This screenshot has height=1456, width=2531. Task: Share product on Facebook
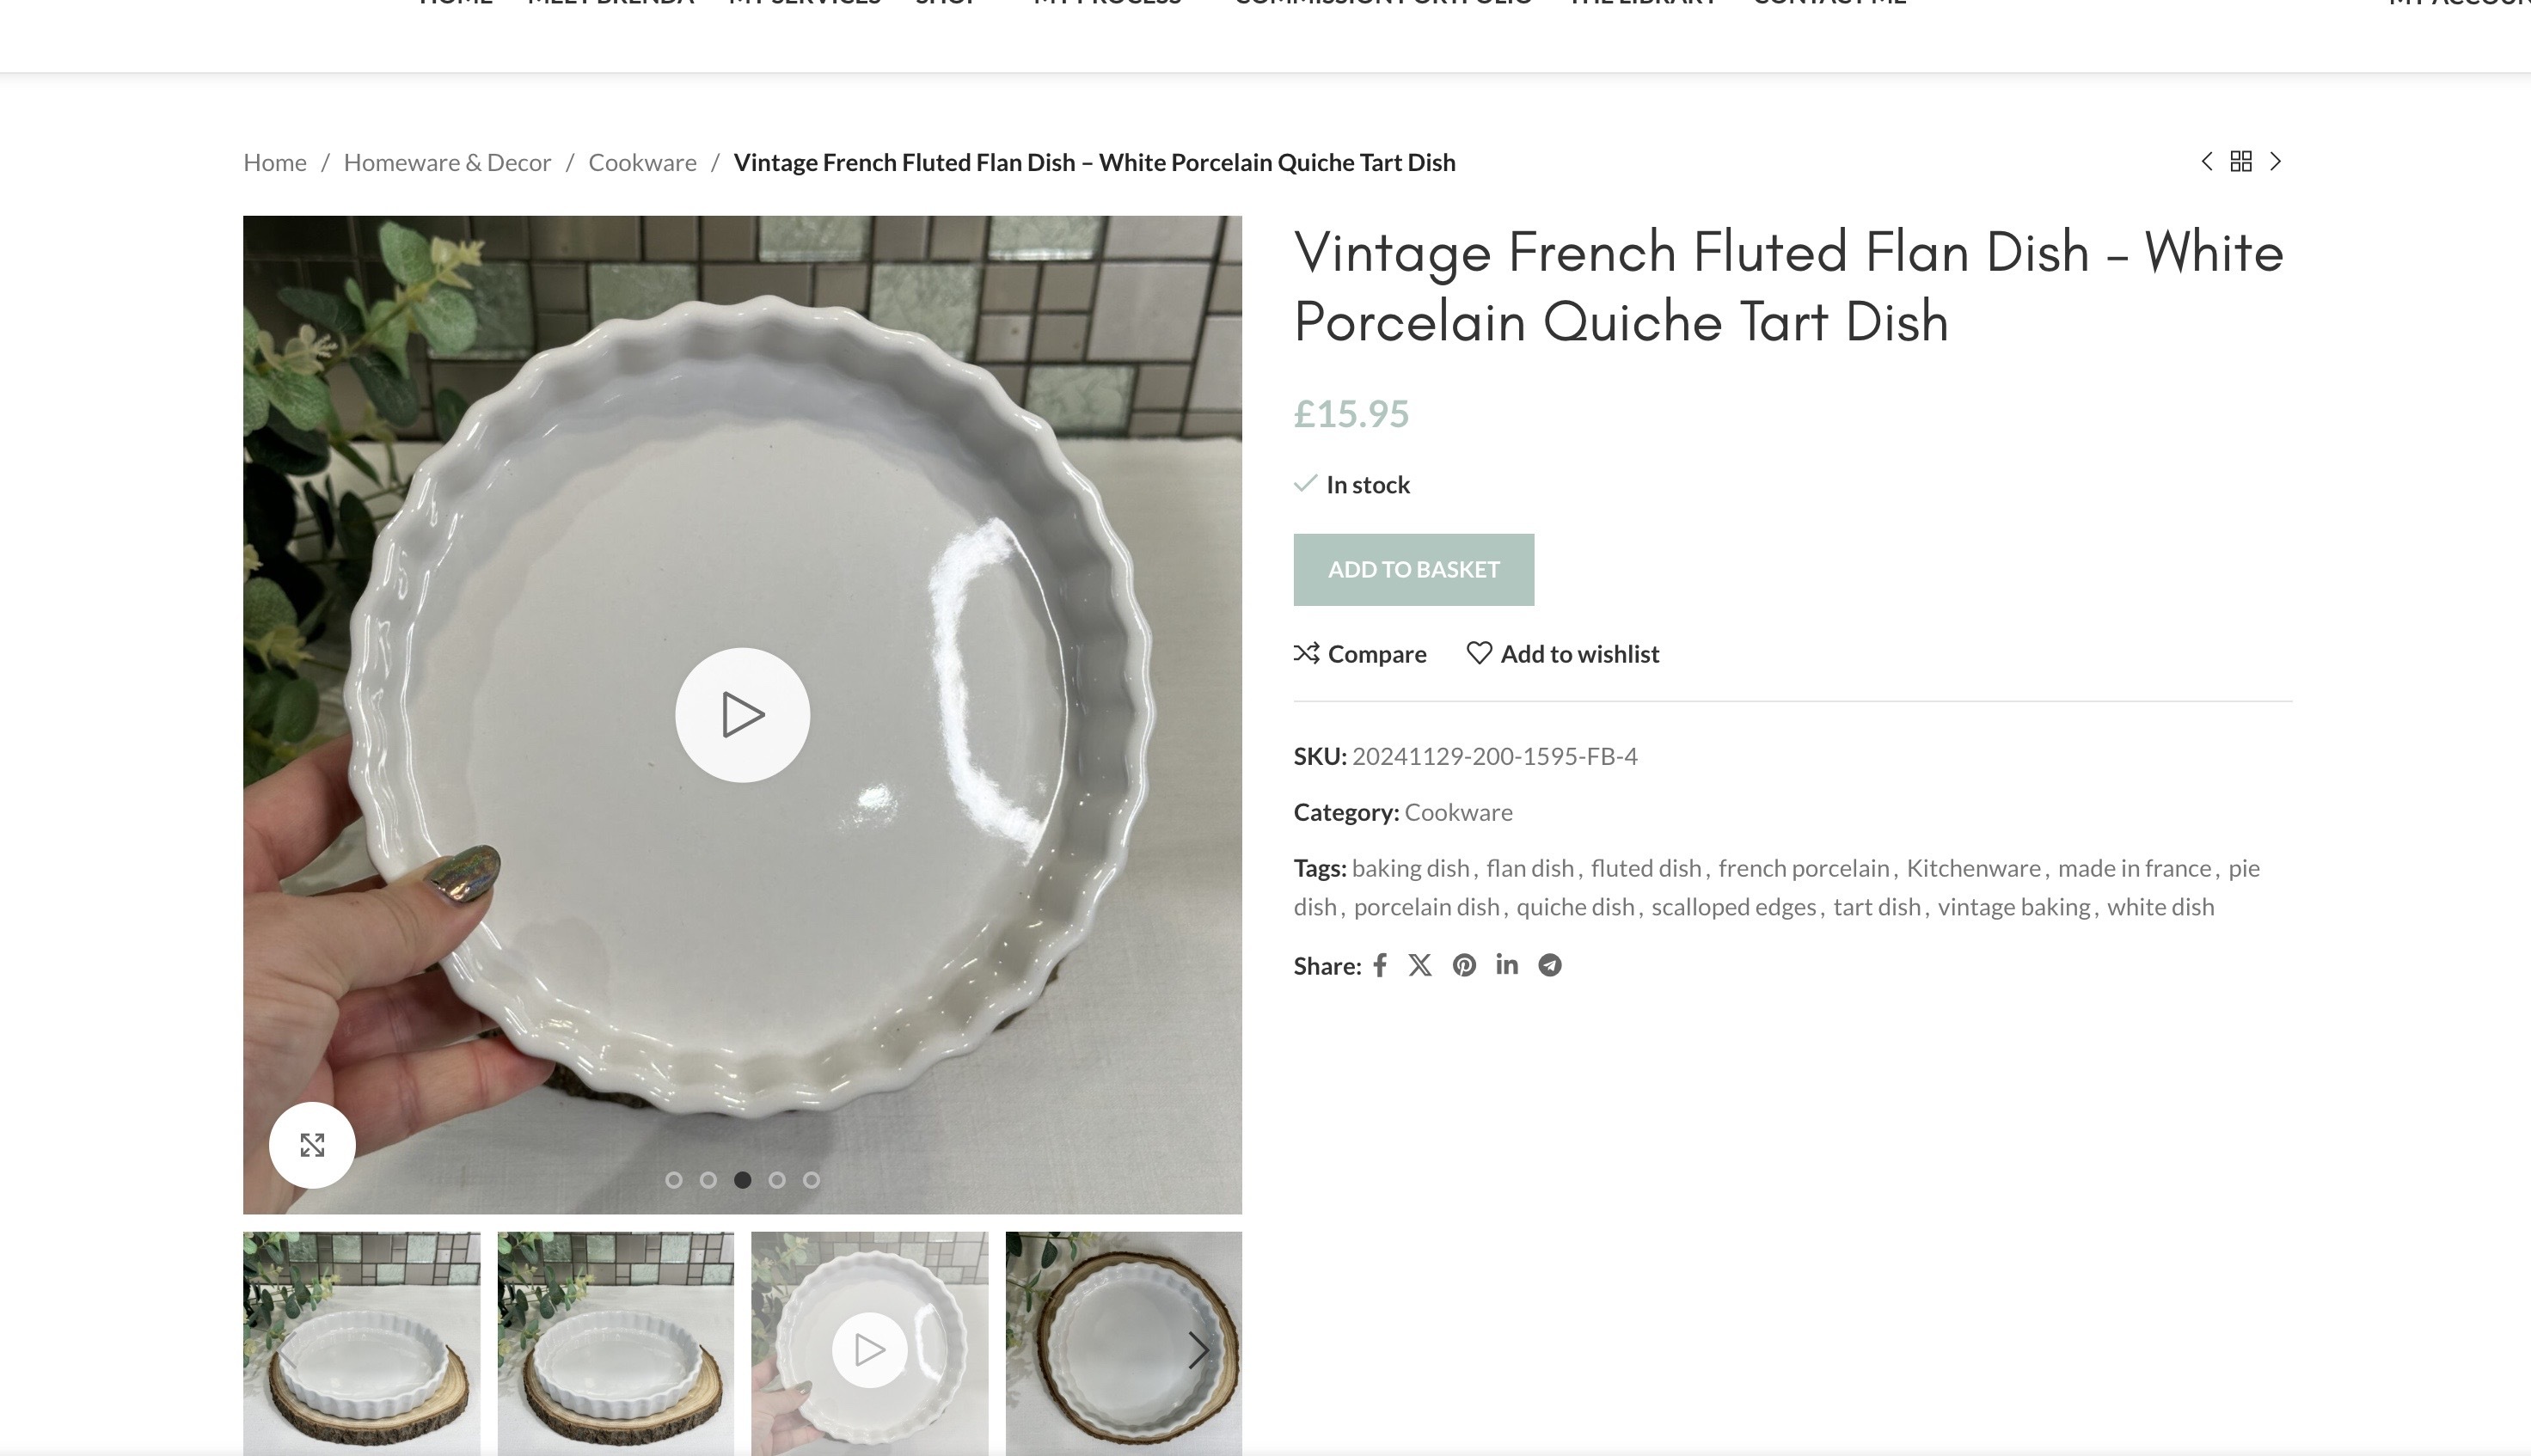(x=1380, y=965)
